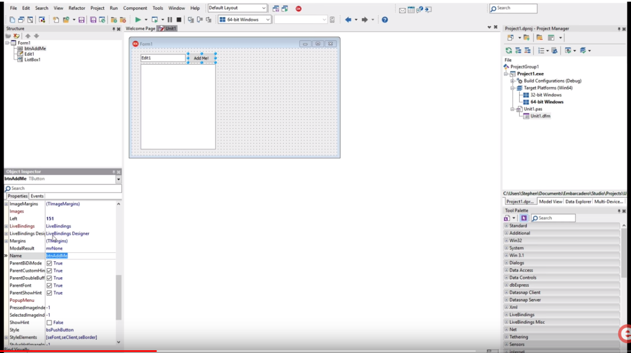
Task: Click the Save All icon
Action: (93, 20)
